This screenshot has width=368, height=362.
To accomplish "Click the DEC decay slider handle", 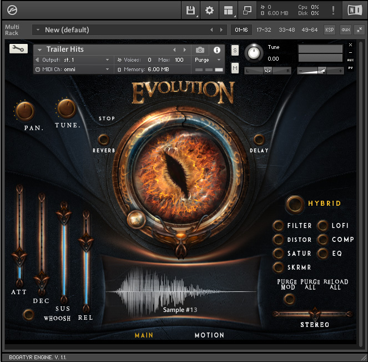I will point(42,281).
